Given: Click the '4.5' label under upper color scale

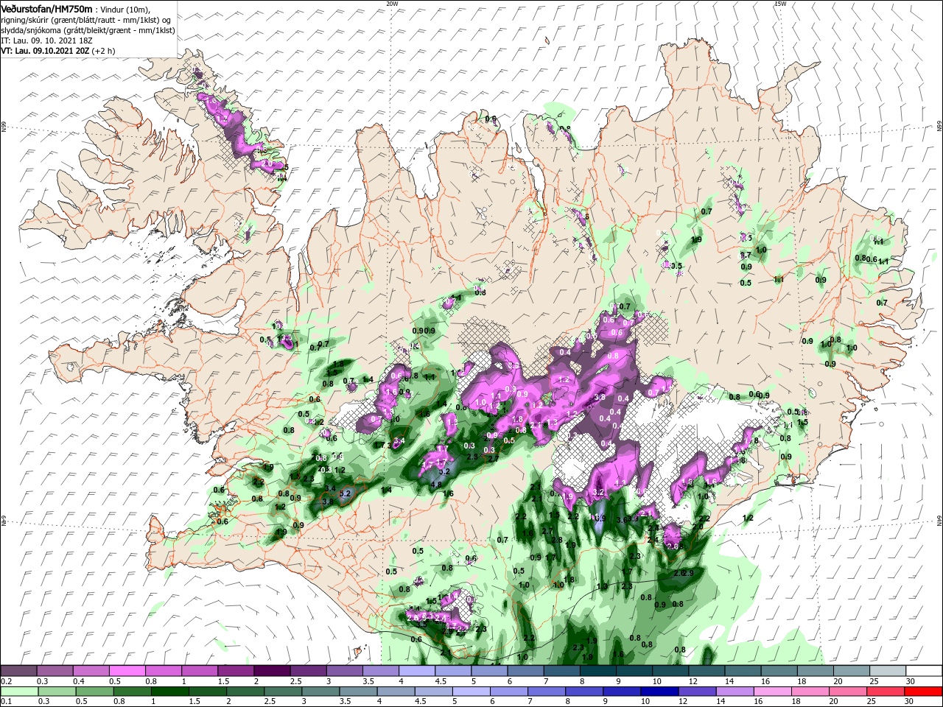Looking at the screenshot, I should pos(440,681).
